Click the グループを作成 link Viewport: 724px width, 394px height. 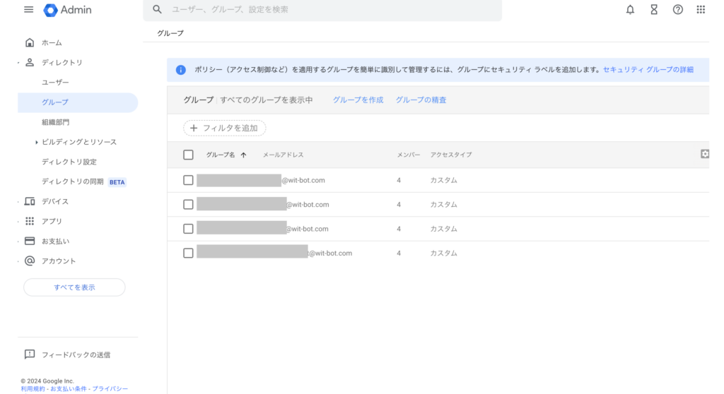coord(358,100)
